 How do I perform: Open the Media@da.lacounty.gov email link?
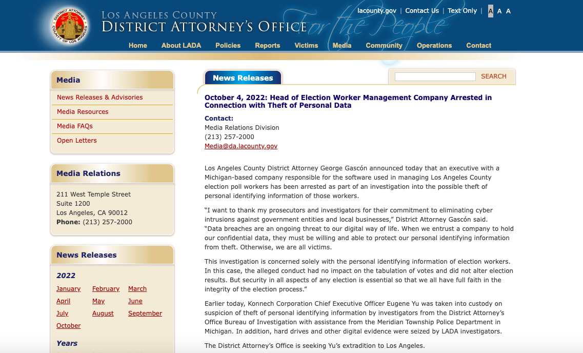coord(241,146)
